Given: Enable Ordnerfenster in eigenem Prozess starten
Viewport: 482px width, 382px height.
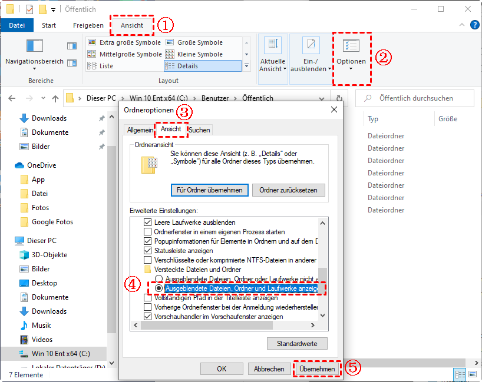Looking at the screenshot, I should (x=148, y=232).
